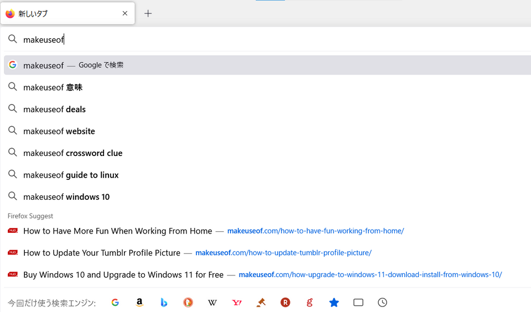Click URL makeuseof.com/how-upgrade-to-windows-11-download-install-from-windows-10/
Viewport: 531px width, 312px height.
tap(370, 275)
